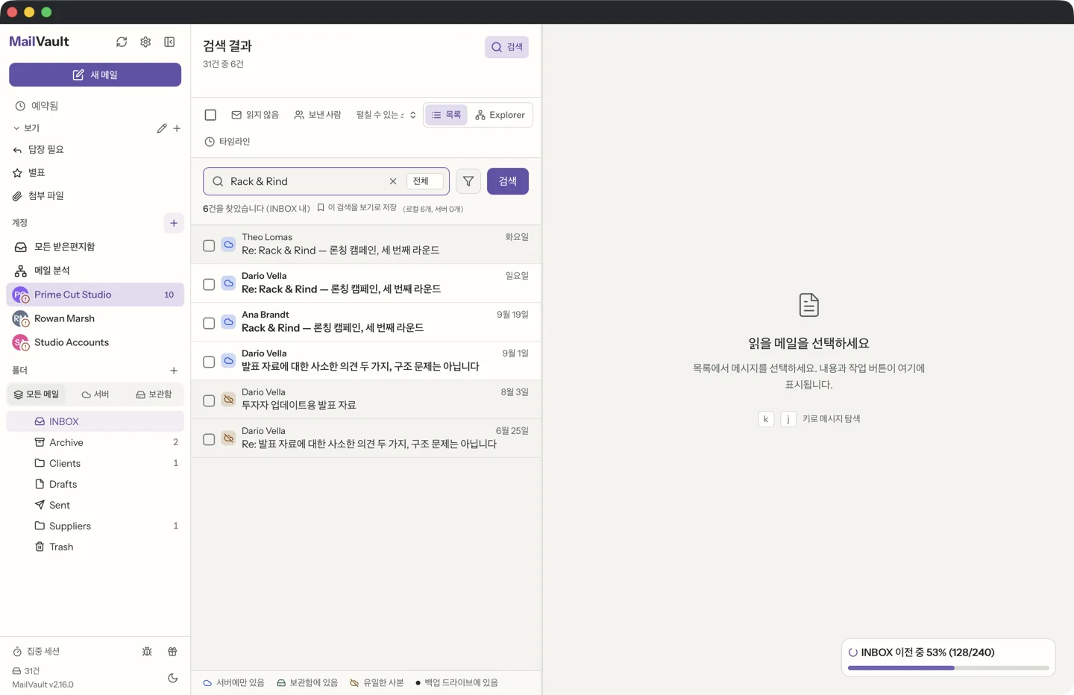Filter by 읽지 않음 unread

pos(255,115)
